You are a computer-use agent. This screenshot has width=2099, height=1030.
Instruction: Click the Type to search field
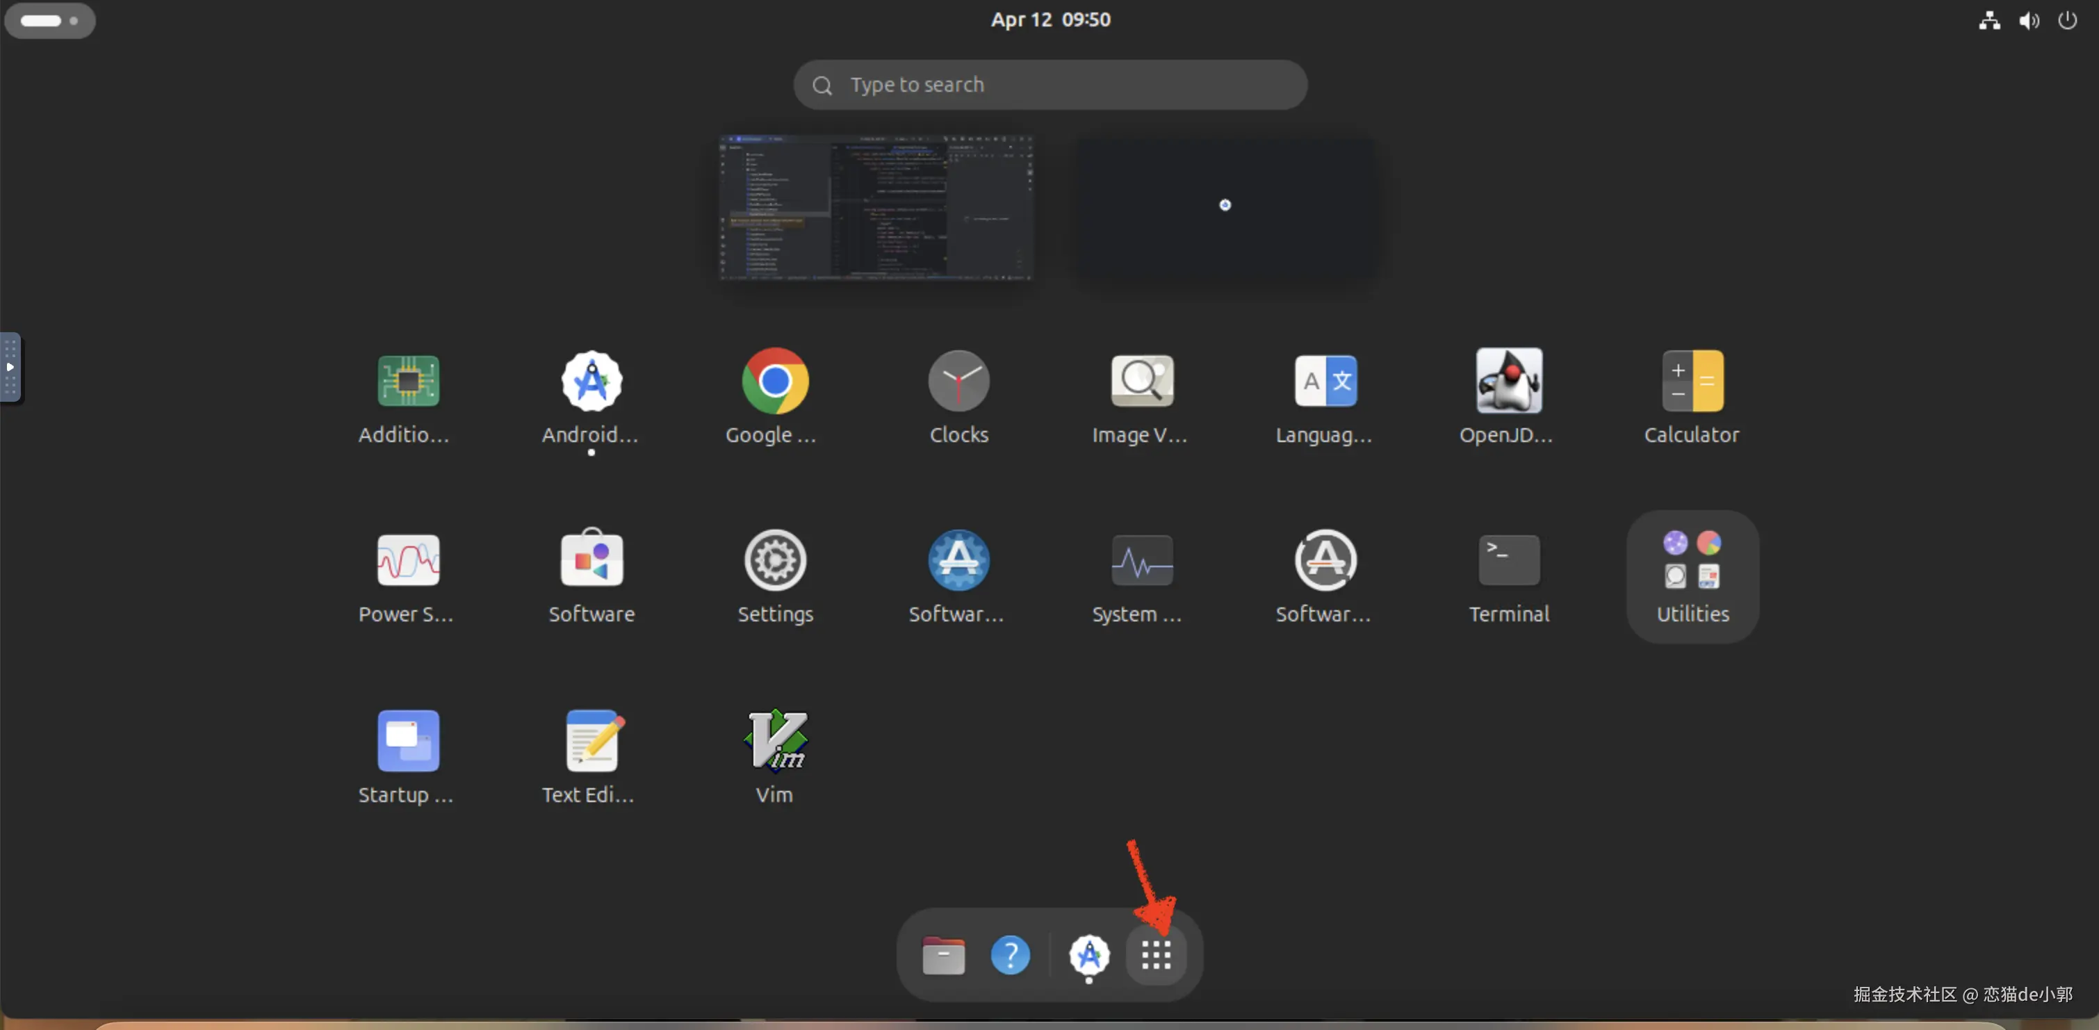pyautogui.click(x=1049, y=85)
